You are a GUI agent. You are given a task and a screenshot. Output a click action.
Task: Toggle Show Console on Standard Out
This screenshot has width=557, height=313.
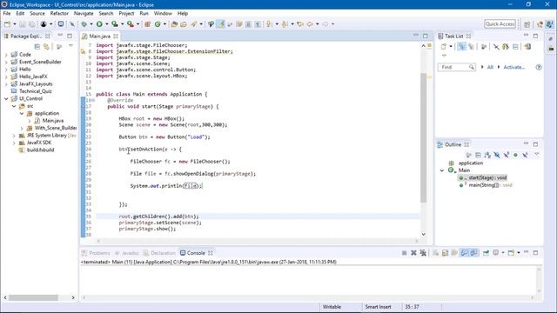click(464, 253)
